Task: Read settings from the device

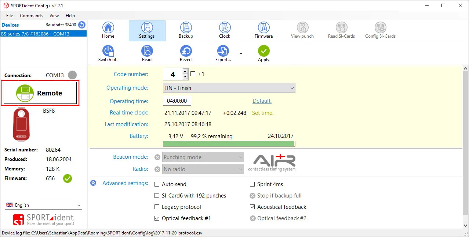Action: 147,54
